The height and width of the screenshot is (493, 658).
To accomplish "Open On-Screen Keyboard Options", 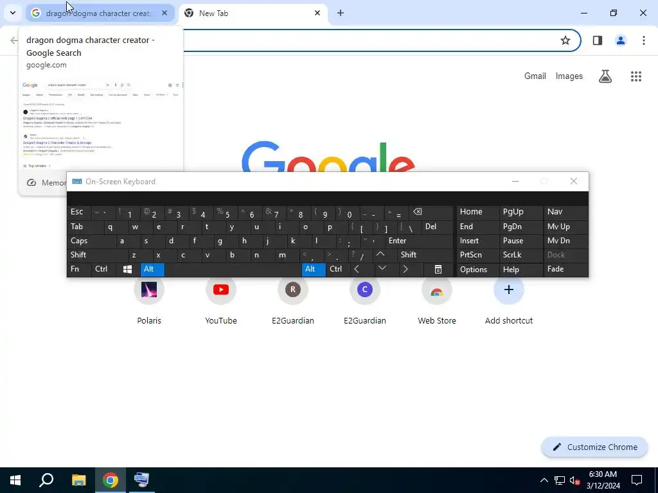I will tap(477, 269).
